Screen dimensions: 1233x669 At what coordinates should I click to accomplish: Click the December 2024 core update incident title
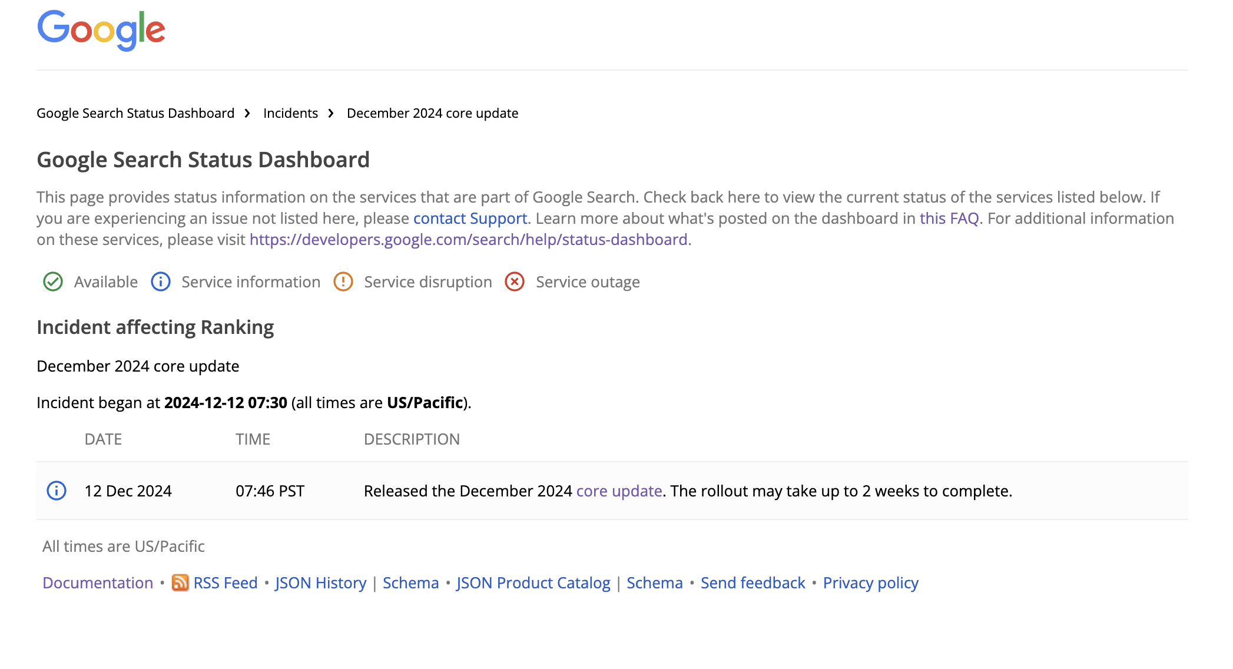tap(138, 366)
